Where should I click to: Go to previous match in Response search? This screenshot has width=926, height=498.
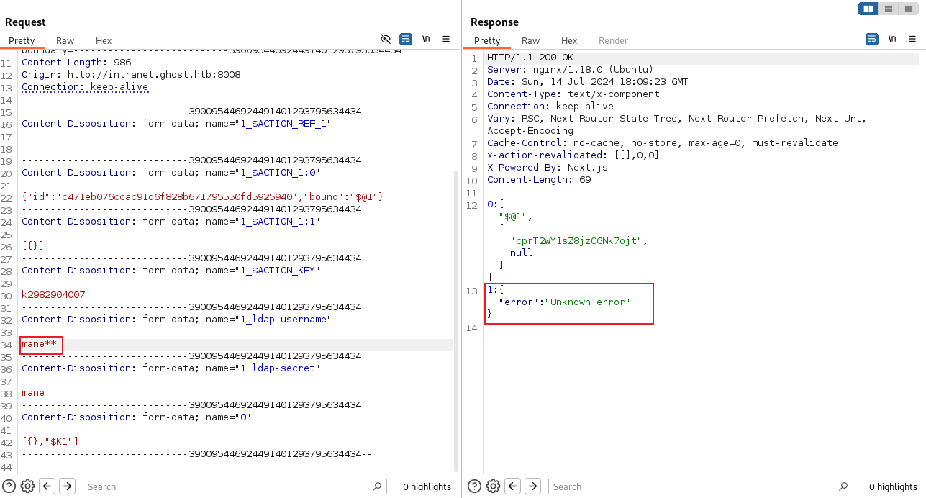pos(513,486)
